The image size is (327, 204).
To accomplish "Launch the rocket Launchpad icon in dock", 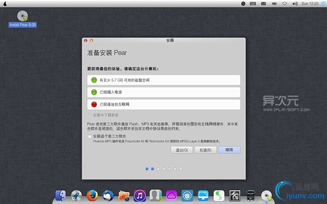I will click(76, 195).
